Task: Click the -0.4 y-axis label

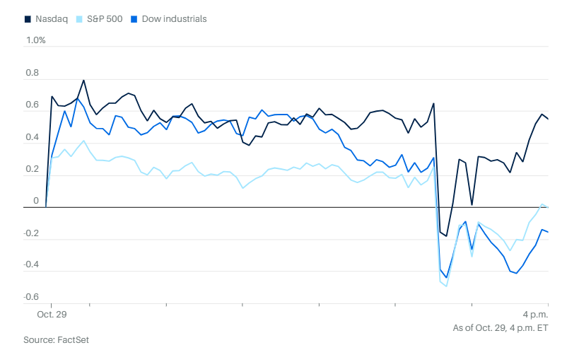Action: click(32, 266)
